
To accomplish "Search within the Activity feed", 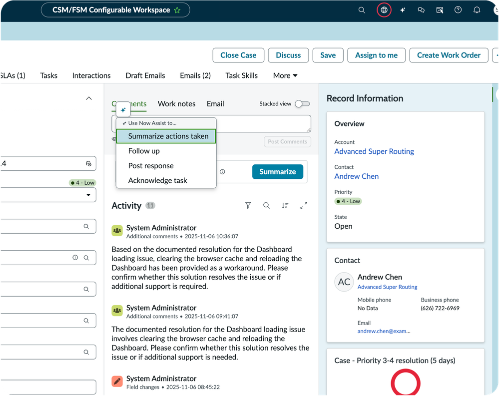I will tap(266, 205).
